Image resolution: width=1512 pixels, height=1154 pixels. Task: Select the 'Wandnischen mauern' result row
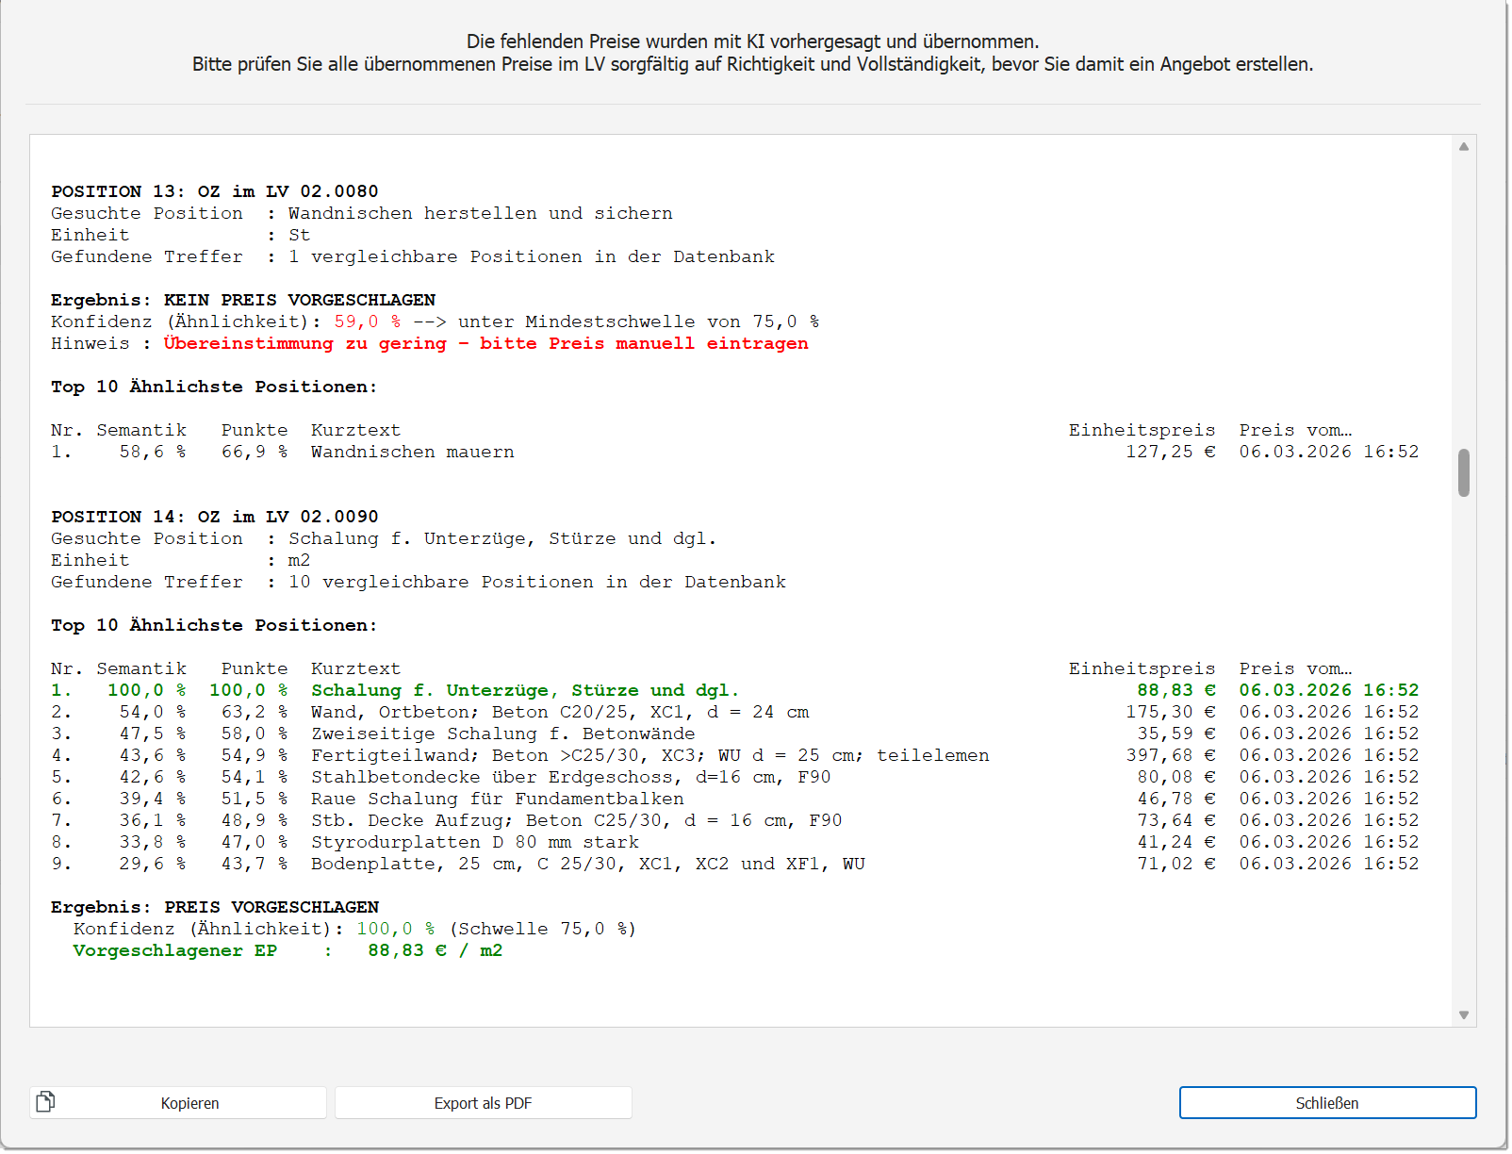(x=412, y=452)
